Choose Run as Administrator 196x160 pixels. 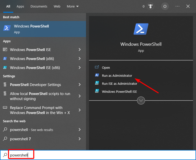pos(117,75)
